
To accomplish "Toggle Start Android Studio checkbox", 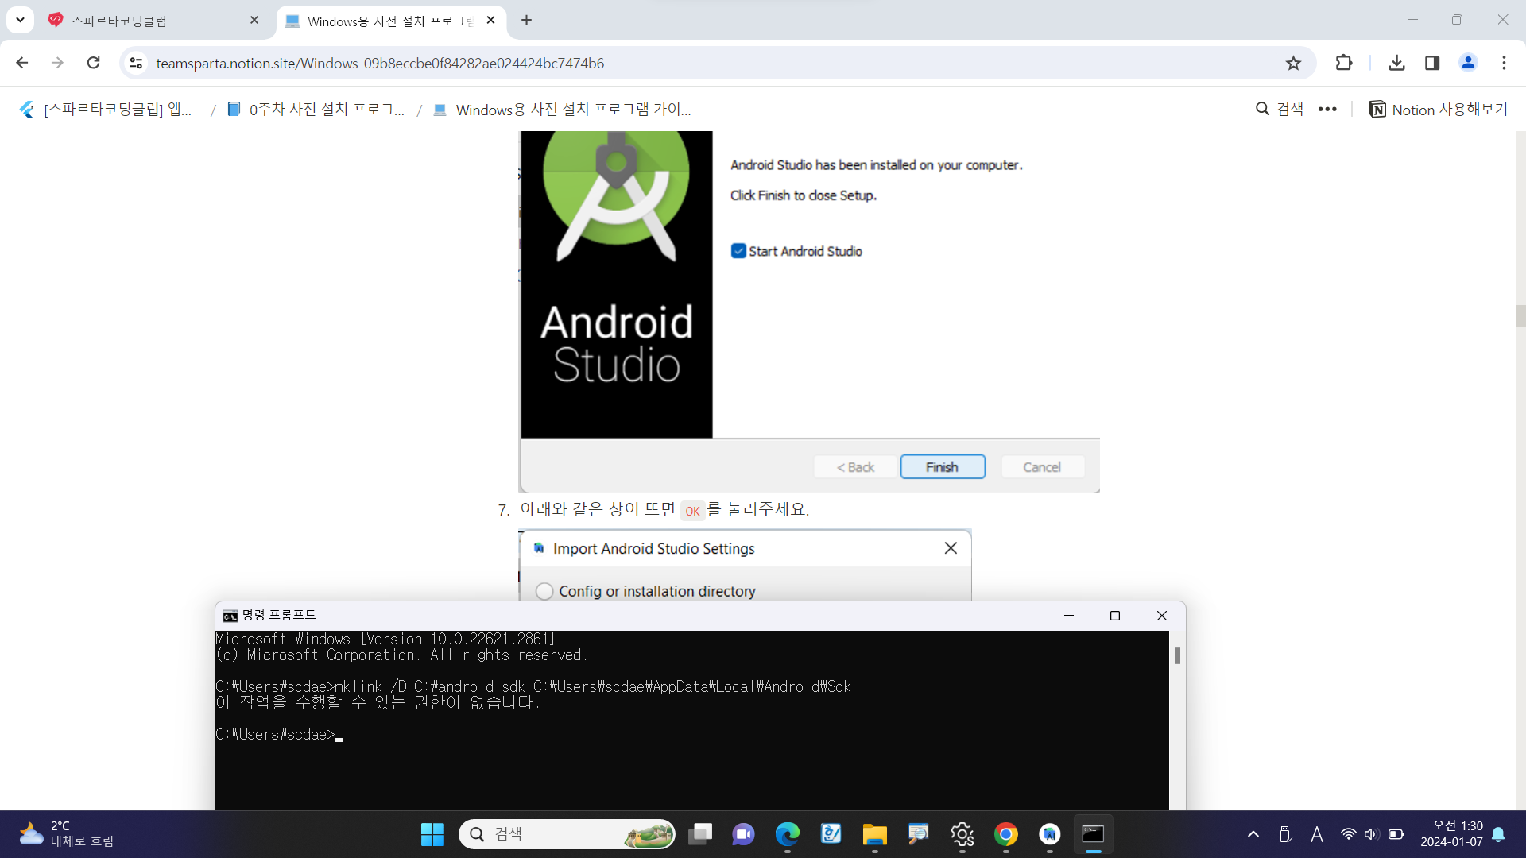I will [x=738, y=251].
